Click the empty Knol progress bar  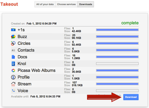tap(117, 63)
